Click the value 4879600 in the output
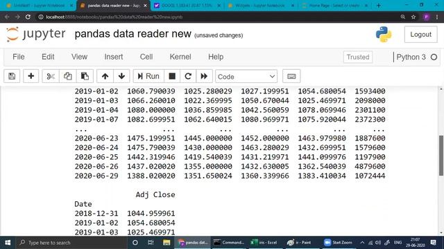 click(370, 166)
